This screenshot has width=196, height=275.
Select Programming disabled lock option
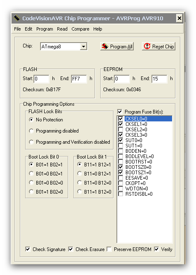pyautogui.click(x=31, y=131)
